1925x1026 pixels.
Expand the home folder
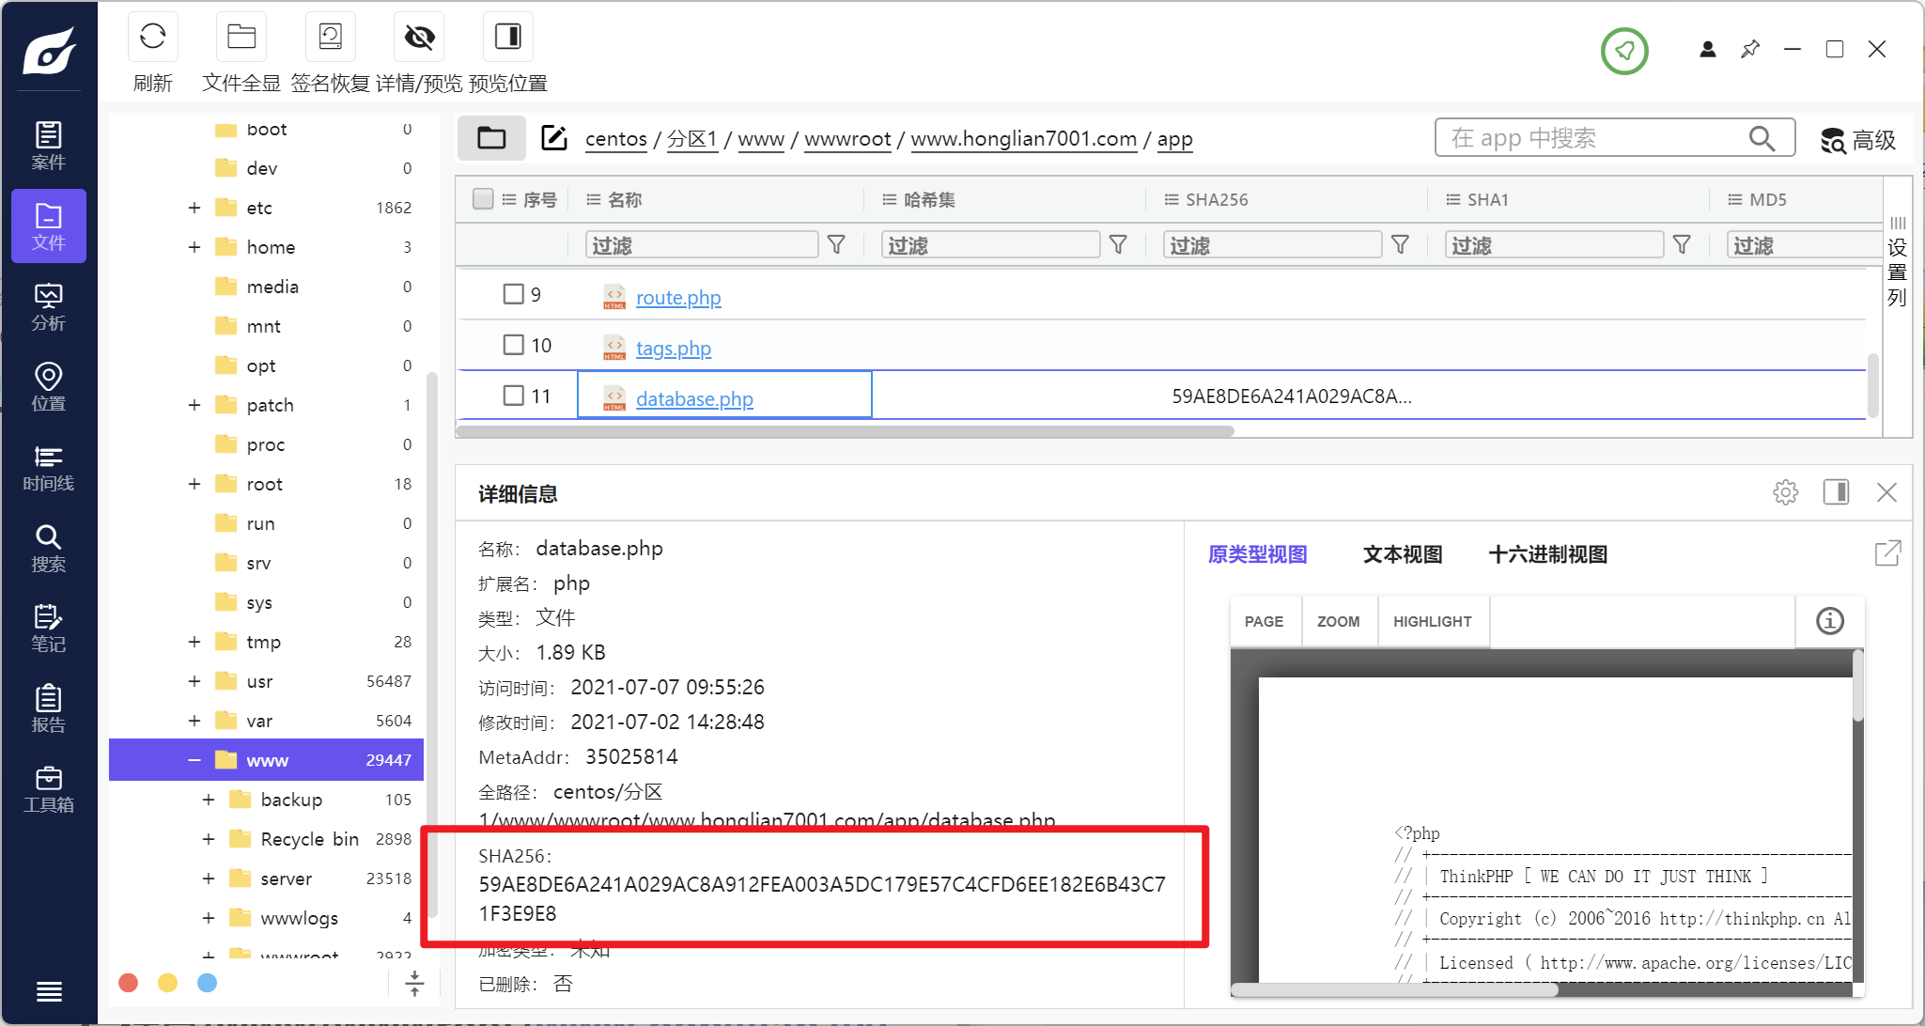(x=194, y=247)
